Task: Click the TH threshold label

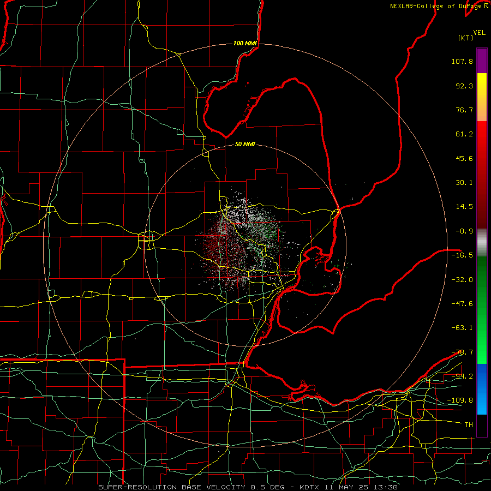Action: pos(469,425)
